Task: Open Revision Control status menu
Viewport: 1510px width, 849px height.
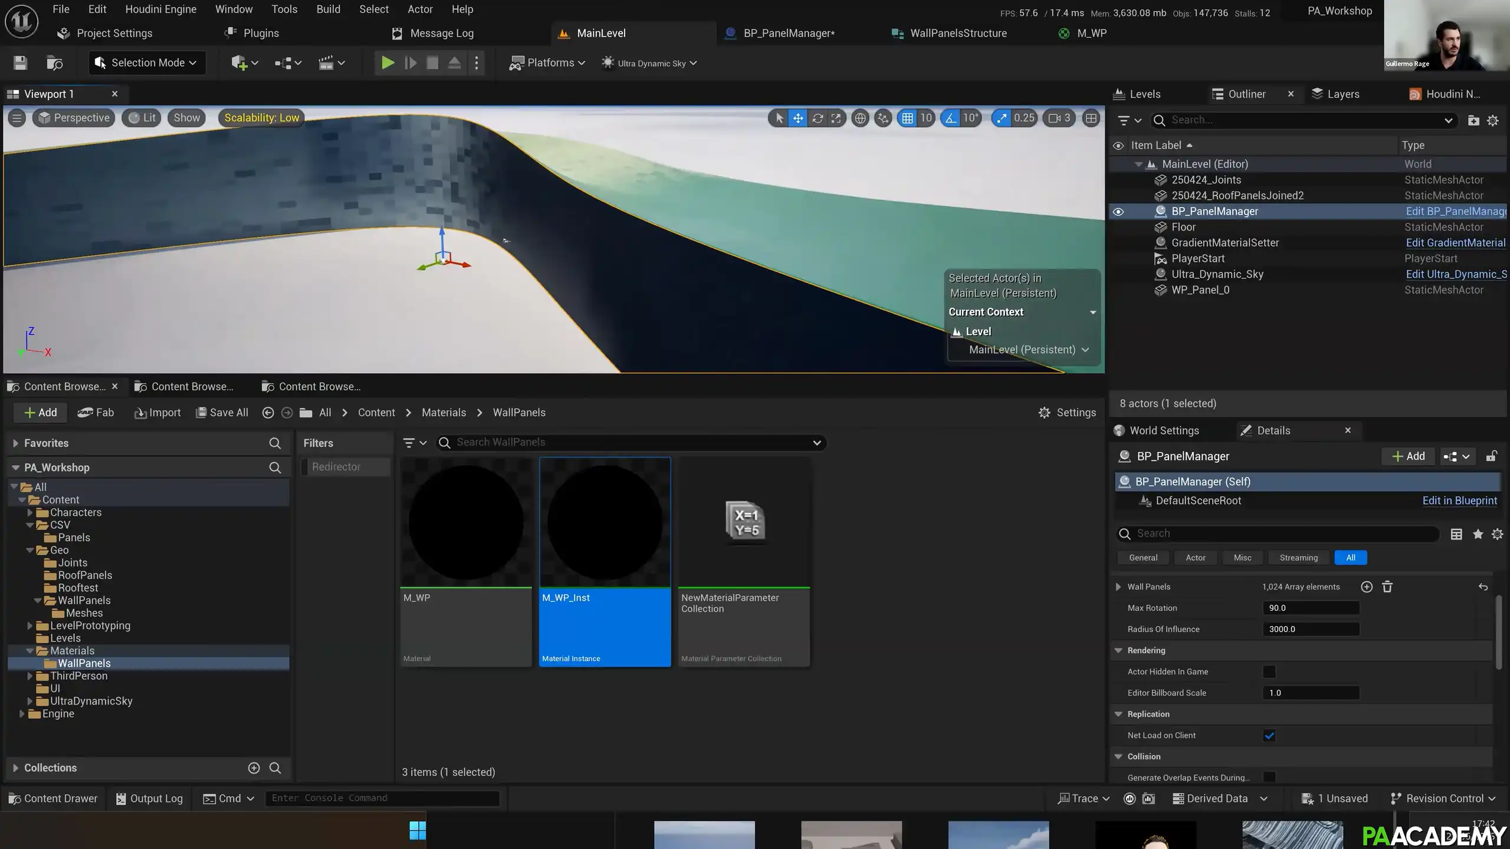Action: click(x=1443, y=798)
